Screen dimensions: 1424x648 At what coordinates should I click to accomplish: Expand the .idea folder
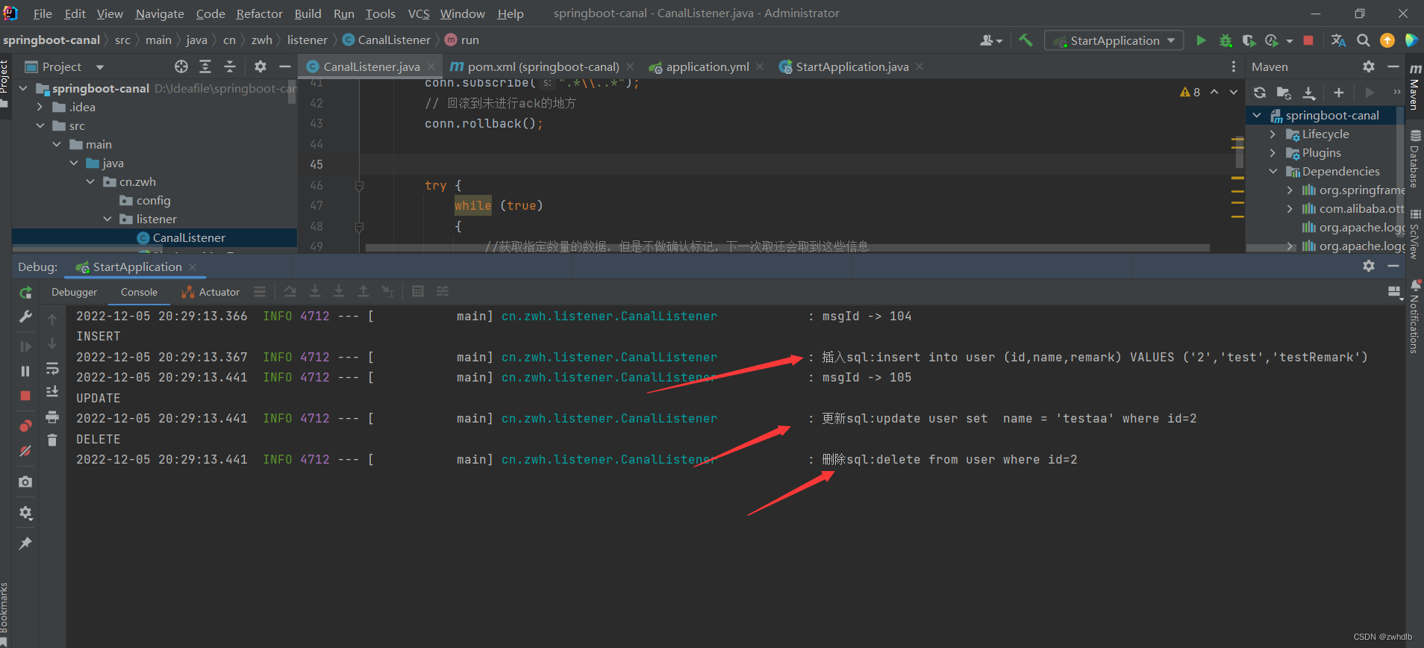[x=40, y=107]
